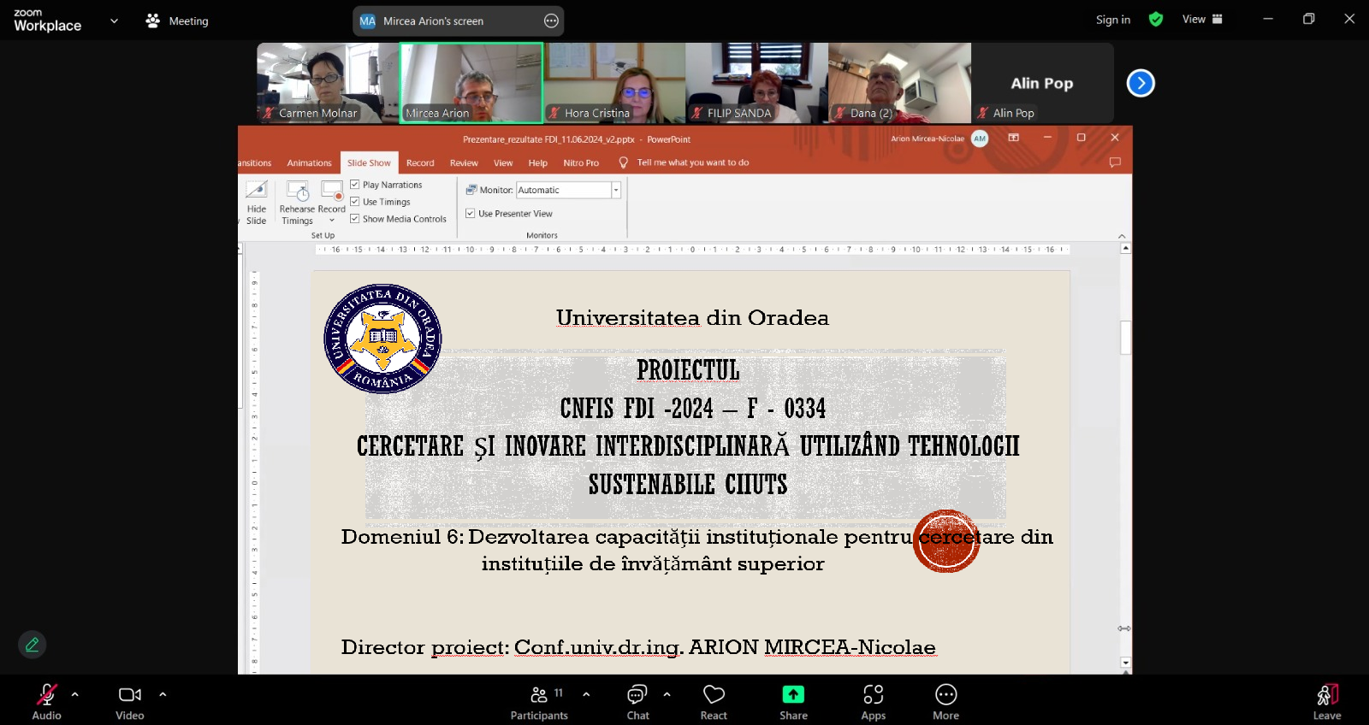Click the More options icon

945,694
